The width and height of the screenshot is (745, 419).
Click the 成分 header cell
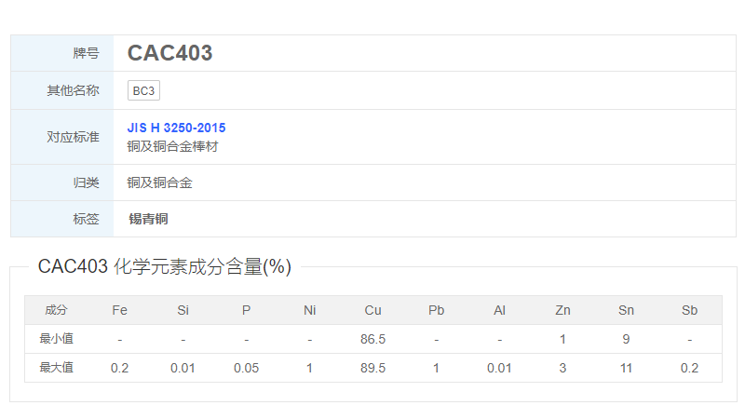coord(56,310)
